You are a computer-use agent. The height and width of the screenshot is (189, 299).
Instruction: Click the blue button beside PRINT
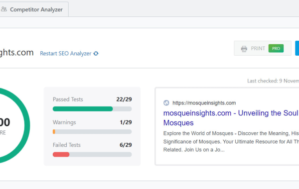coord(297,48)
